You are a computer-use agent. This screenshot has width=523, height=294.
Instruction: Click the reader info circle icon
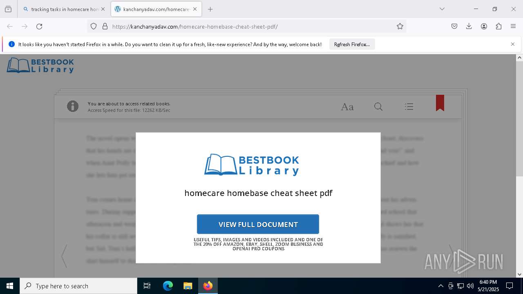(x=73, y=107)
